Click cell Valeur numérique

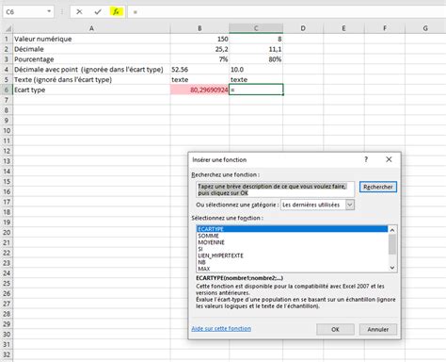(x=91, y=39)
